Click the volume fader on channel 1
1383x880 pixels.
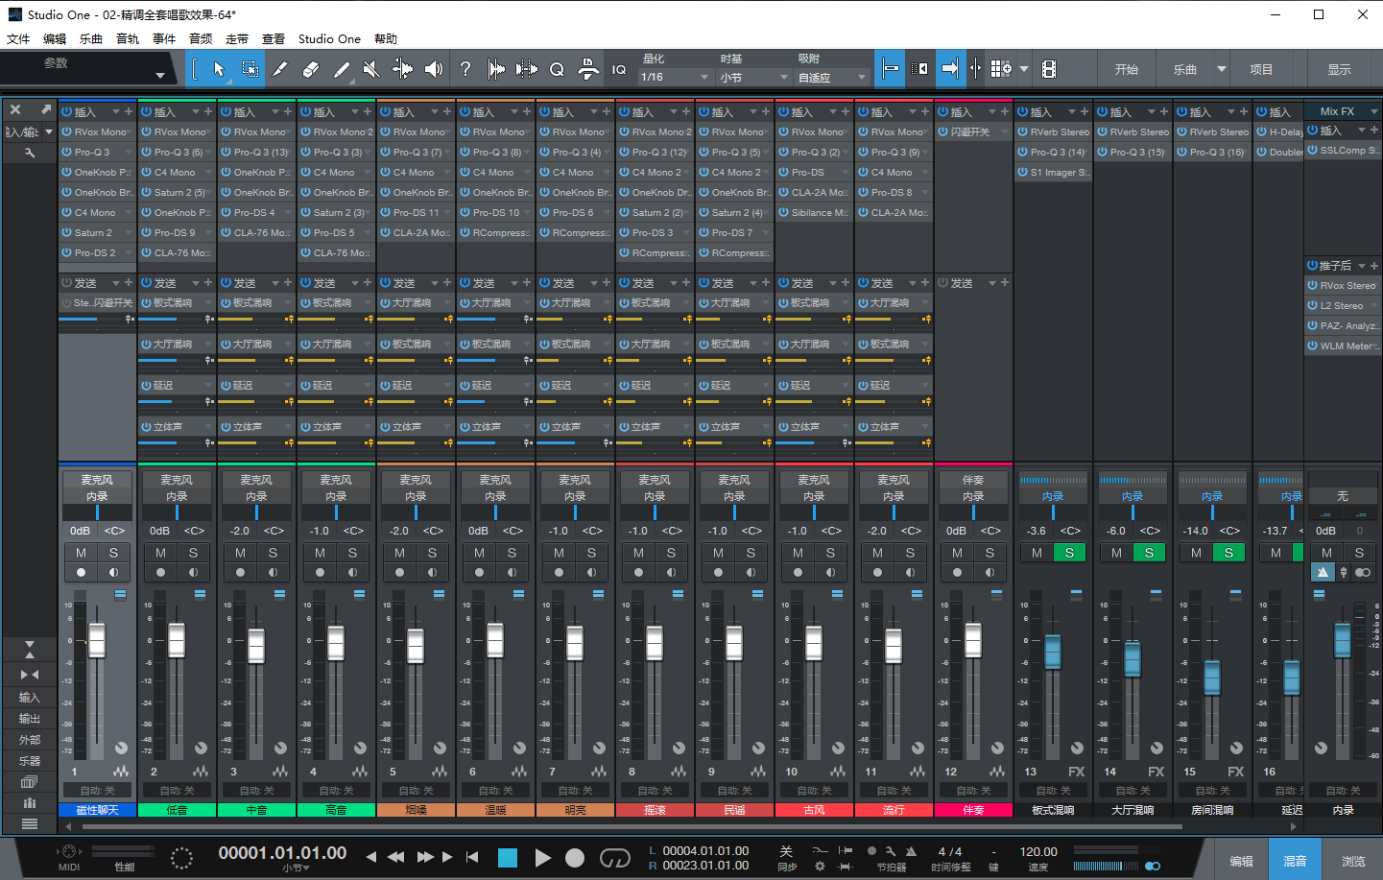(x=96, y=641)
